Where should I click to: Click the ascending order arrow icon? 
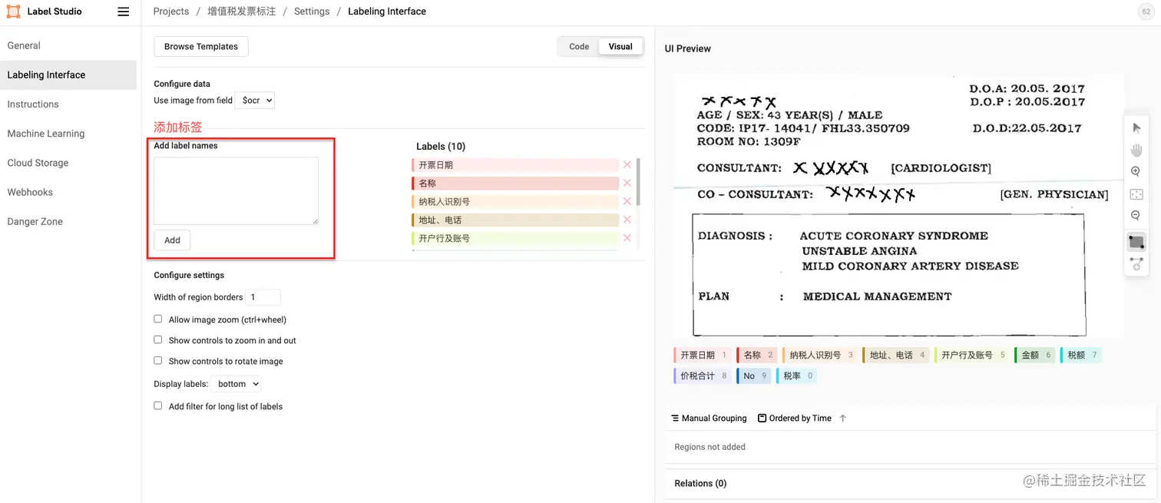click(x=843, y=419)
